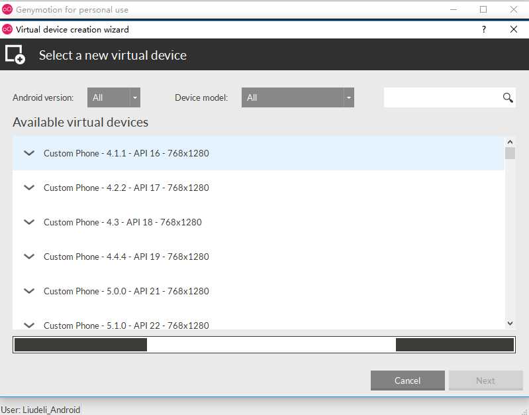The width and height of the screenshot is (529, 415).
Task: Open the Device model dropdown
Action: click(x=297, y=97)
